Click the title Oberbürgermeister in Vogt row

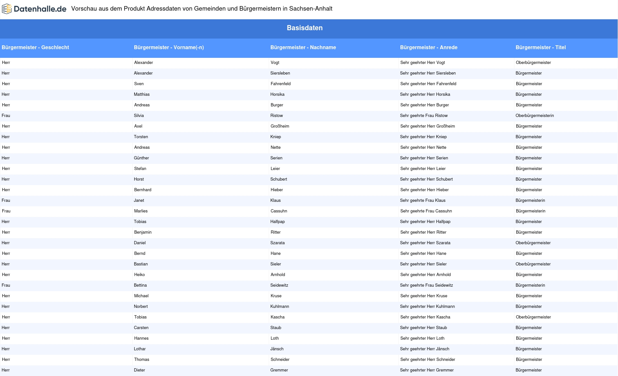pos(533,63)
